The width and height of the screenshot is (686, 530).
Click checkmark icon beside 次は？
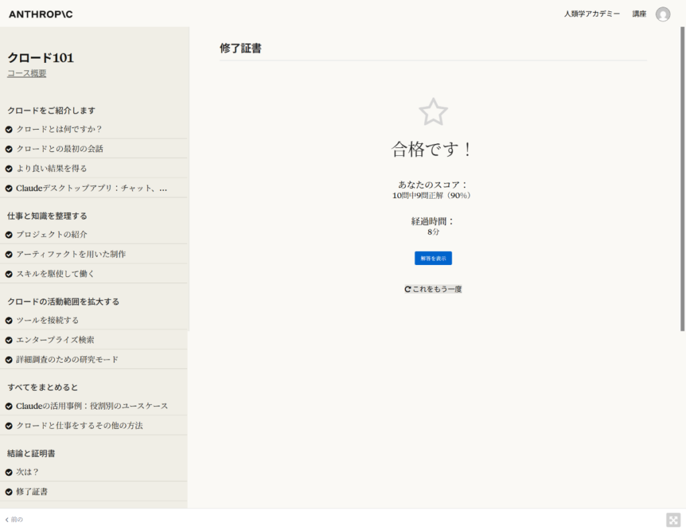9,472
